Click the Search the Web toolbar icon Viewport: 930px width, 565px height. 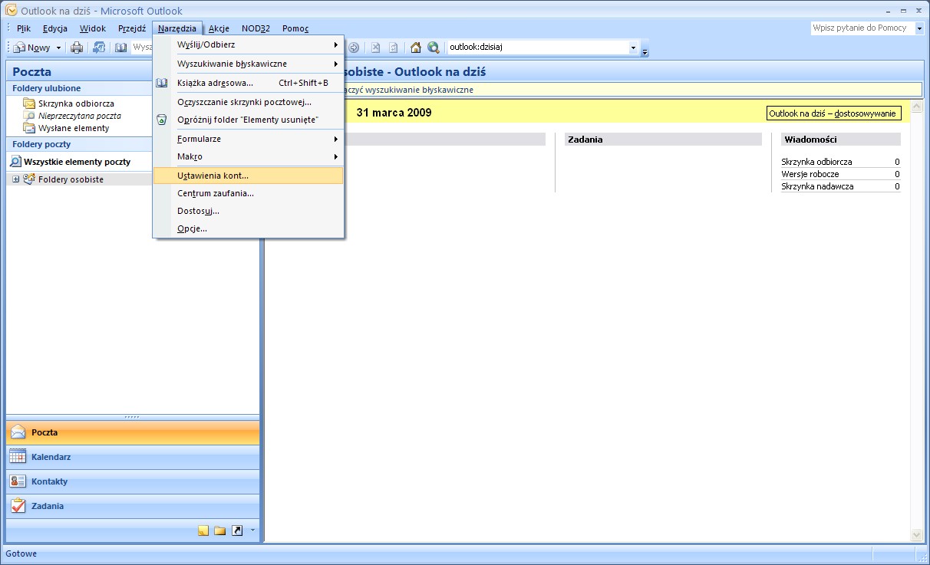coord(434,48)
